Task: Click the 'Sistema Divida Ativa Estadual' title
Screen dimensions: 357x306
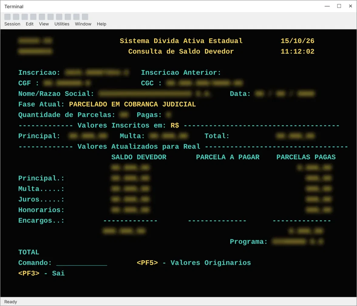Action: pyautogui.click(x=181, y=41)
